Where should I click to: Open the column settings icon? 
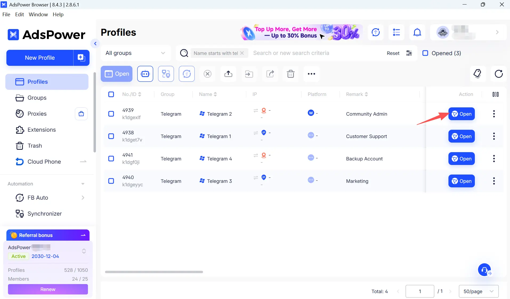coord(496,94)
